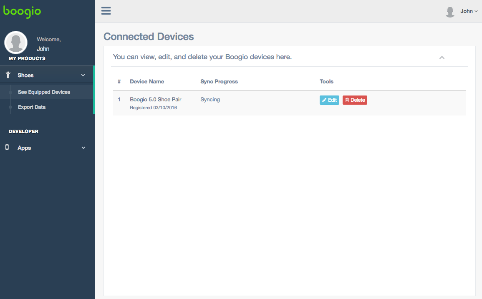Click the Sync Progress column header
Screen dimensions: 482x299
219,81
